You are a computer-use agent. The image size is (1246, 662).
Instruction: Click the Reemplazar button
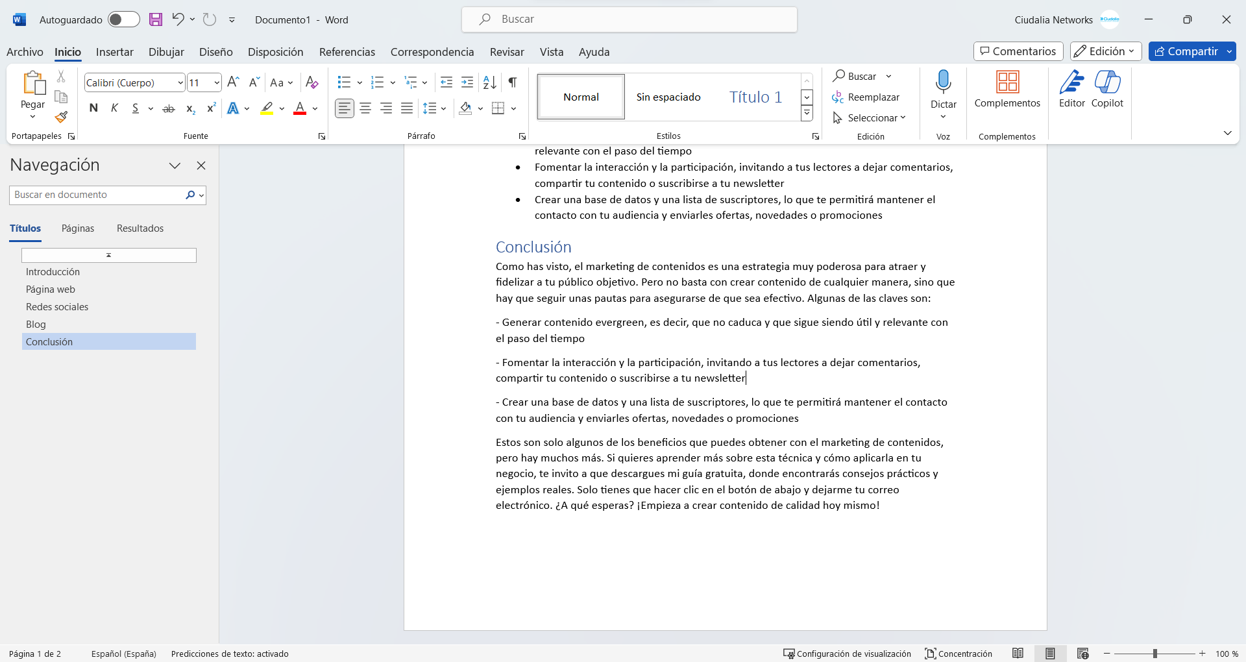(866, 97)
